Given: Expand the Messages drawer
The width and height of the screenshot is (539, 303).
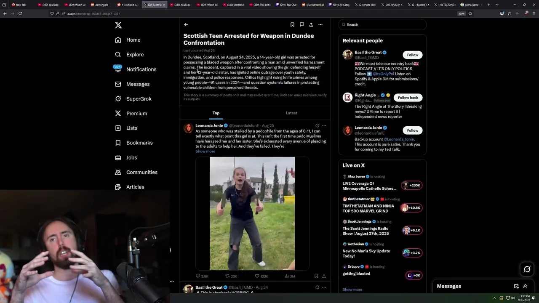Looking at the screenshot, I should [525, 286].
